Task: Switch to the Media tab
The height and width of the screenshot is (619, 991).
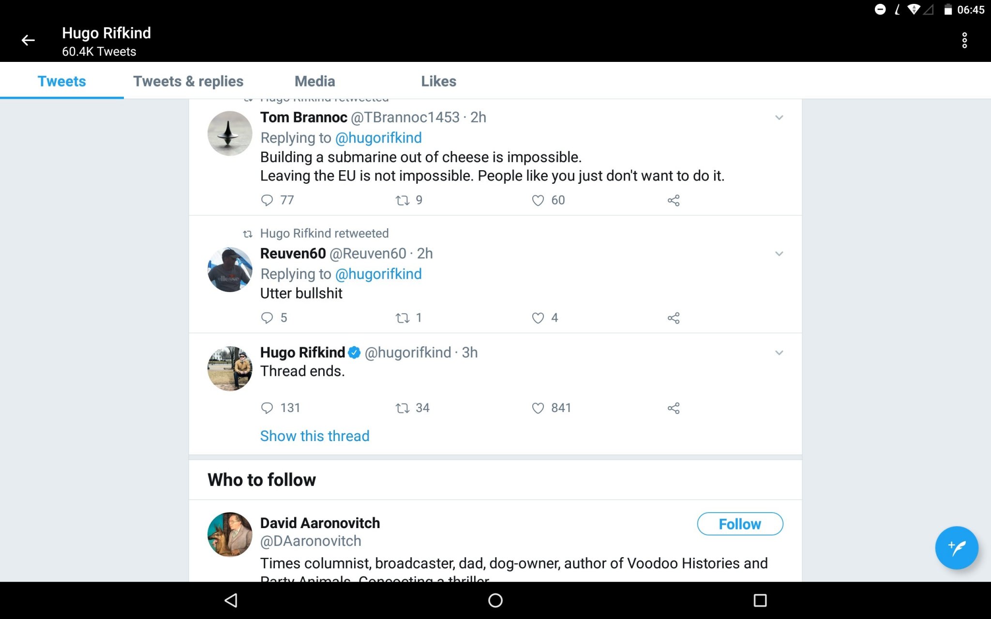Action: (315, 81)
